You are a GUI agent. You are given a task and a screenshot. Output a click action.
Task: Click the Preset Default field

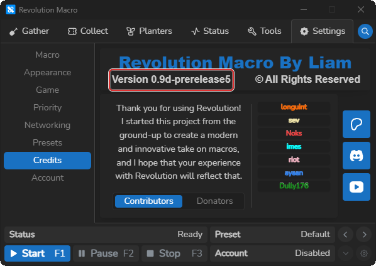tap(272, 235)
